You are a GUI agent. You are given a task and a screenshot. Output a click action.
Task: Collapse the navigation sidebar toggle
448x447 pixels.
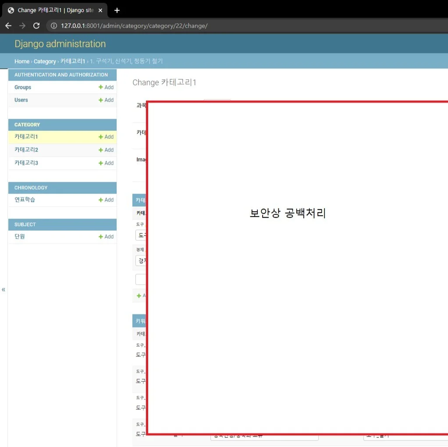pyautogui.click(x=4, y=290)
